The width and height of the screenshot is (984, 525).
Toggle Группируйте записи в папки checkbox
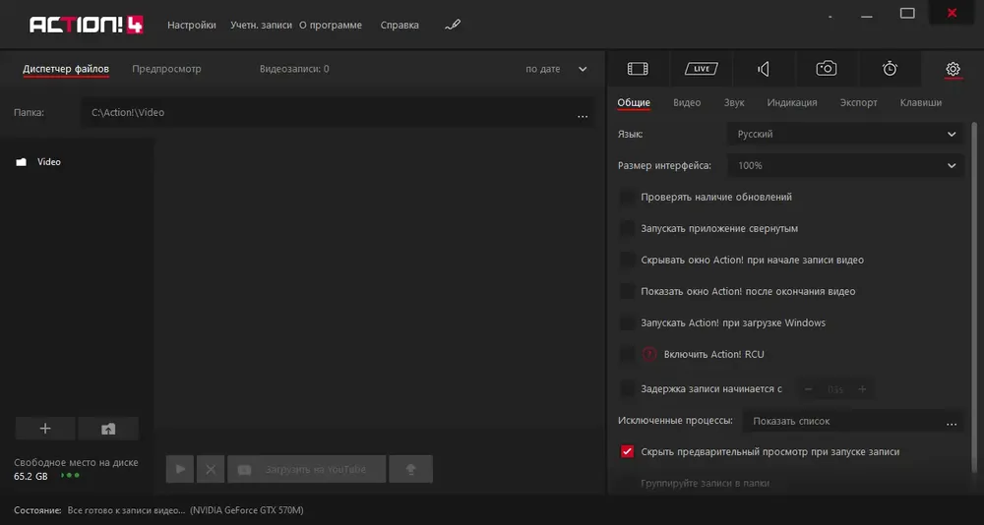(x=627, y=483)
